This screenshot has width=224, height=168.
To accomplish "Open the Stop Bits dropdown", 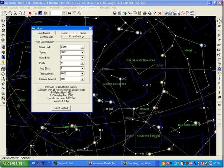I will tap(82, 68).
